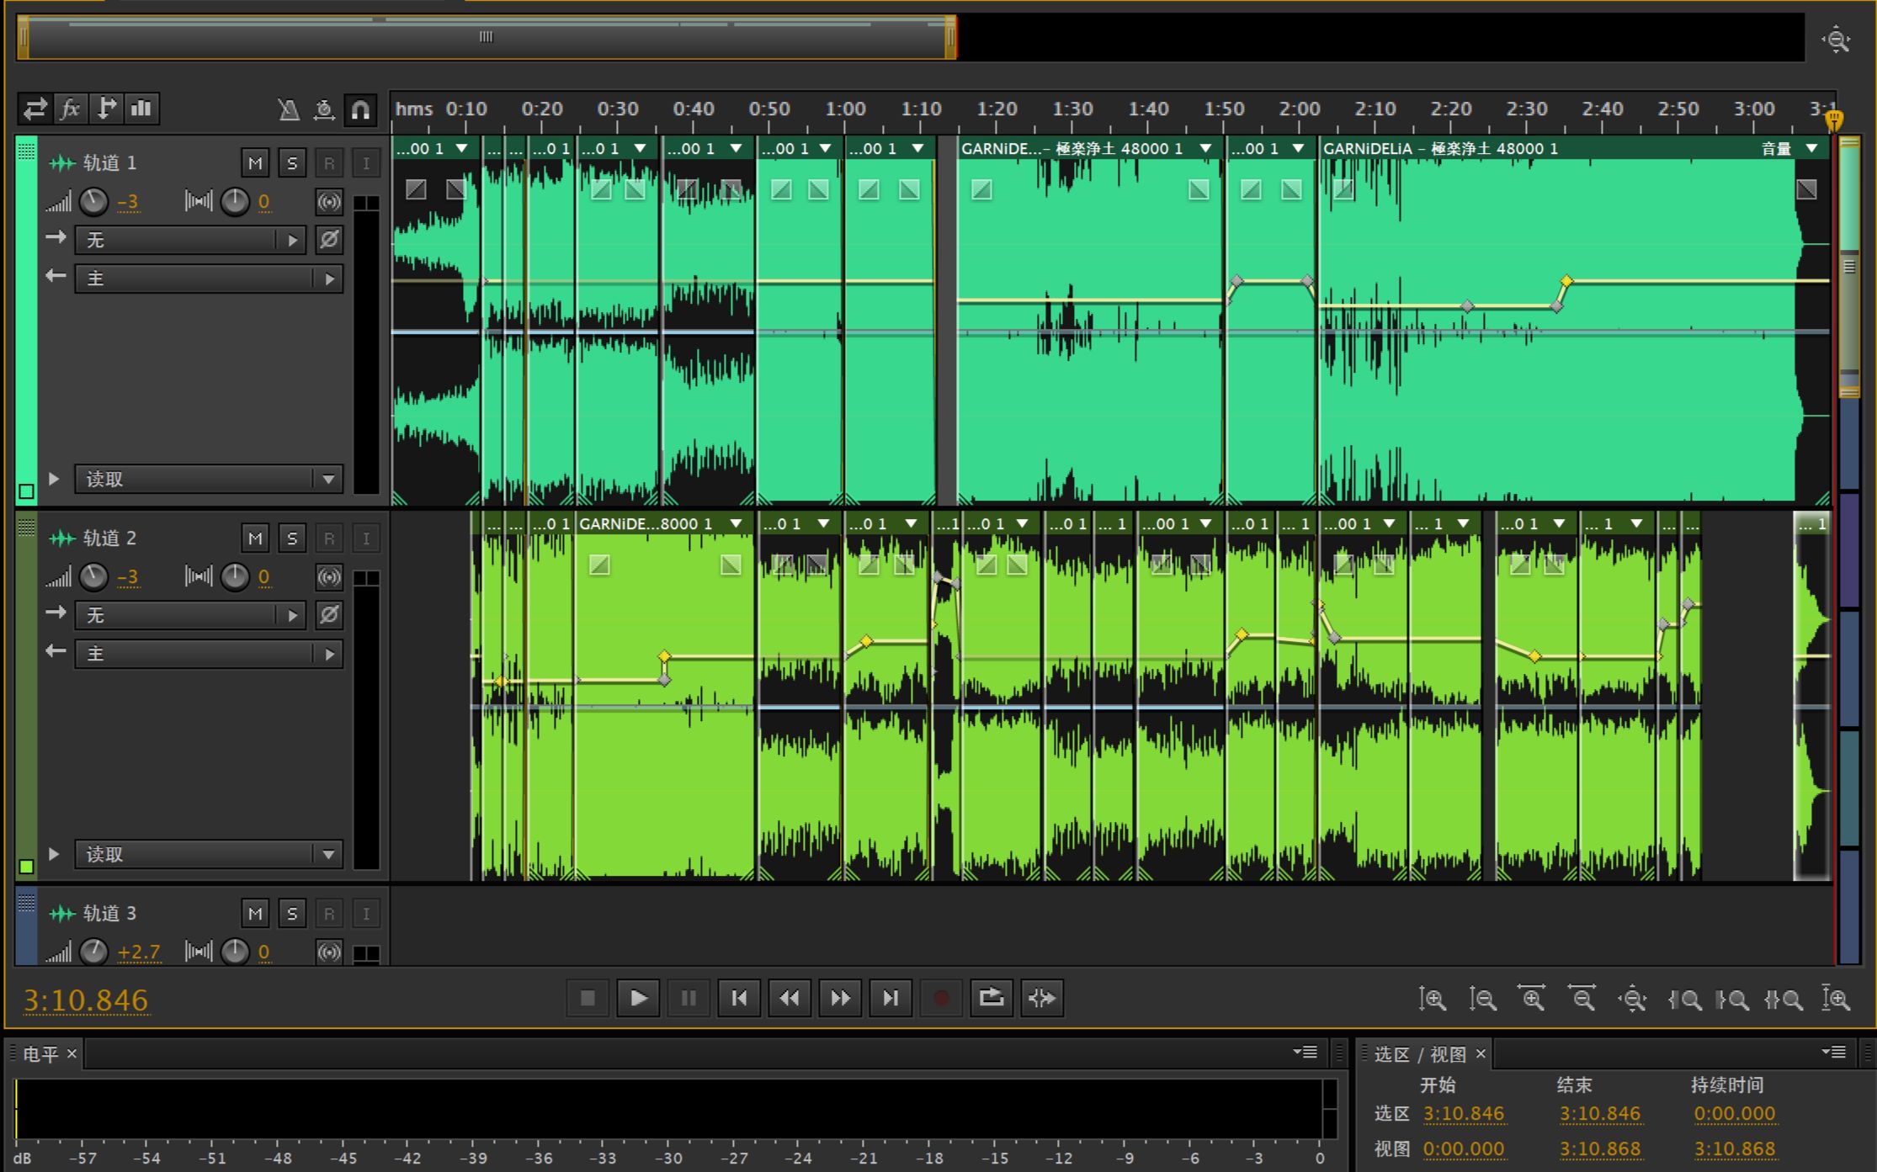
Task: Click the zoom icon beside the overview navigator
Action: coord(1837,40)
